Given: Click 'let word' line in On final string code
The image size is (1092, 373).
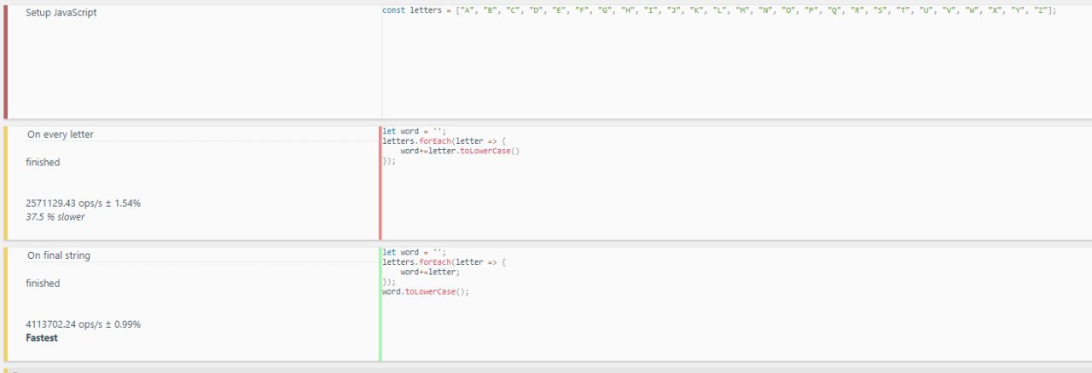Looking at the screenshot, I should click(x=415, y=252).
